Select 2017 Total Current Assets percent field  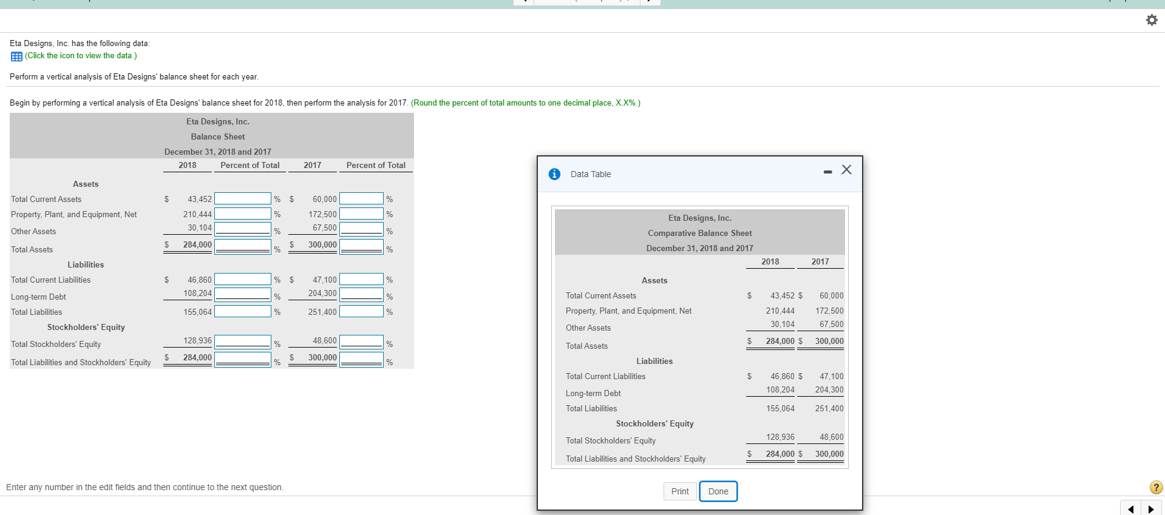coord(361,198)
